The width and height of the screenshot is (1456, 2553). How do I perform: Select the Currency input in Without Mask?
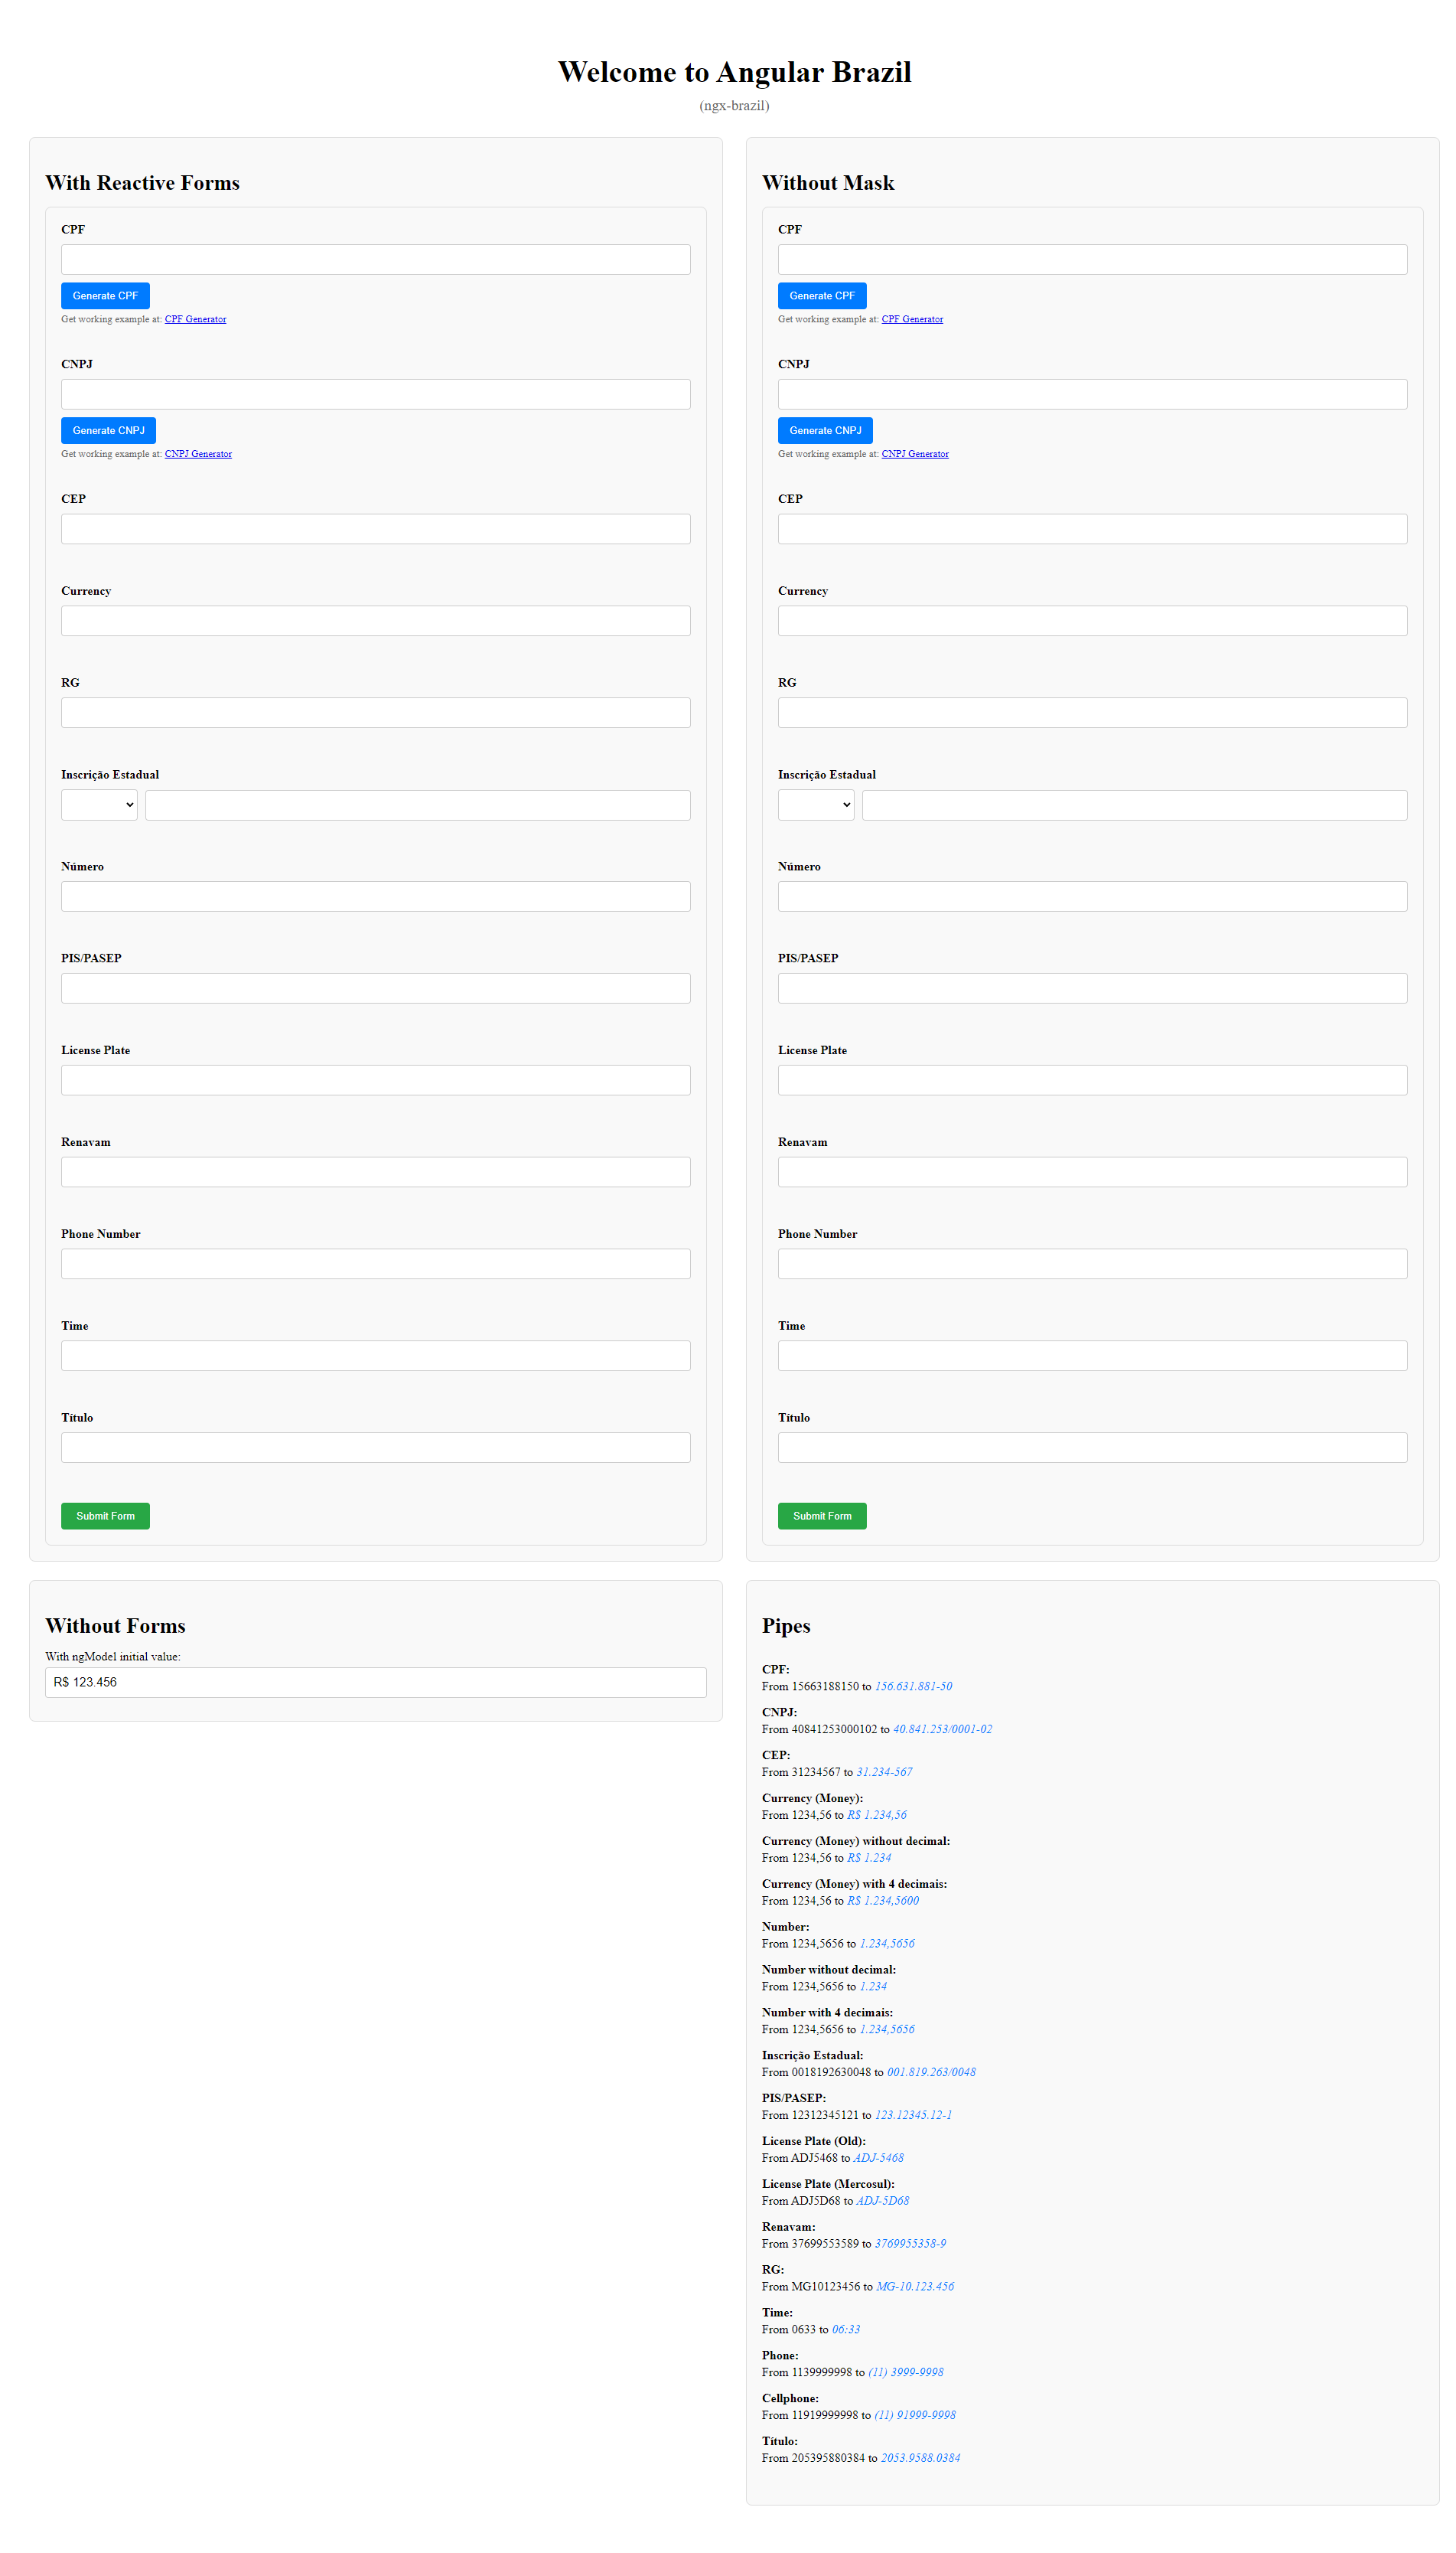click(x=1092, y=620)
